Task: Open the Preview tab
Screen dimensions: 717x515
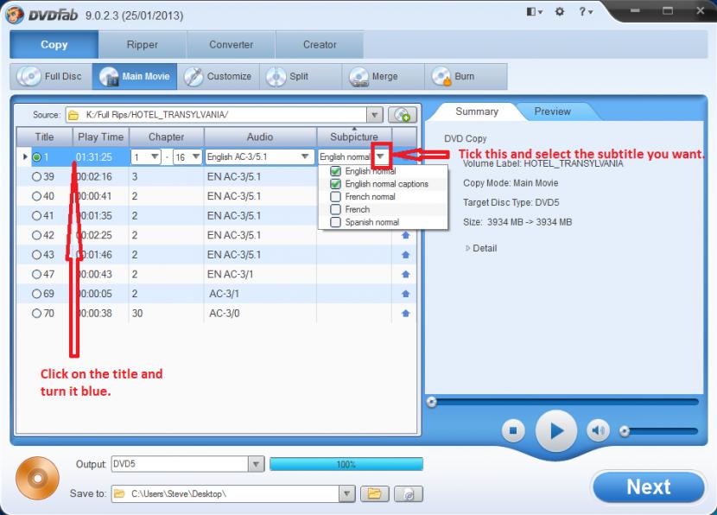Action: coord(552,111)
